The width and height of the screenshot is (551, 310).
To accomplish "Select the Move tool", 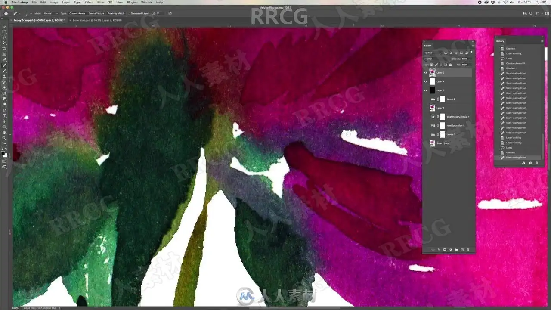I will pyautogui.click(x=4, y=26).
